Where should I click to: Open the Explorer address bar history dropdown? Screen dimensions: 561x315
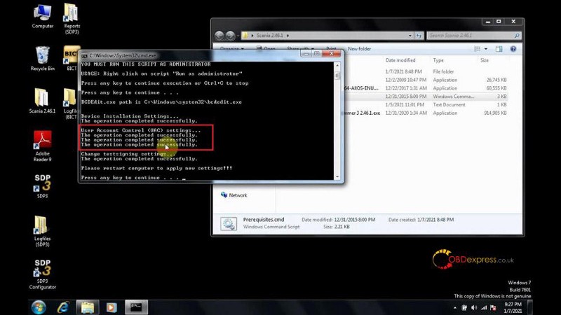tap(410, 36)
